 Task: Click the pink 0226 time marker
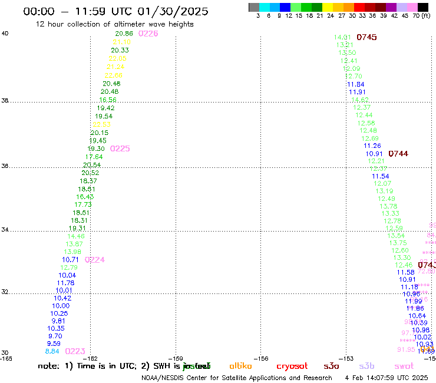coord(148,34)
